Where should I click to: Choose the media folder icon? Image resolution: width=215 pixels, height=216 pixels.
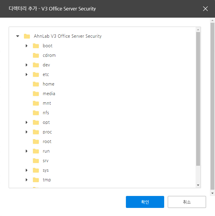point(36,94)
